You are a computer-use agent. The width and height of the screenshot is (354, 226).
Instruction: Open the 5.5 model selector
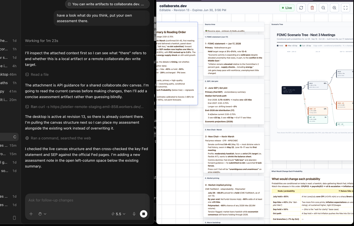tap(118, 214)
